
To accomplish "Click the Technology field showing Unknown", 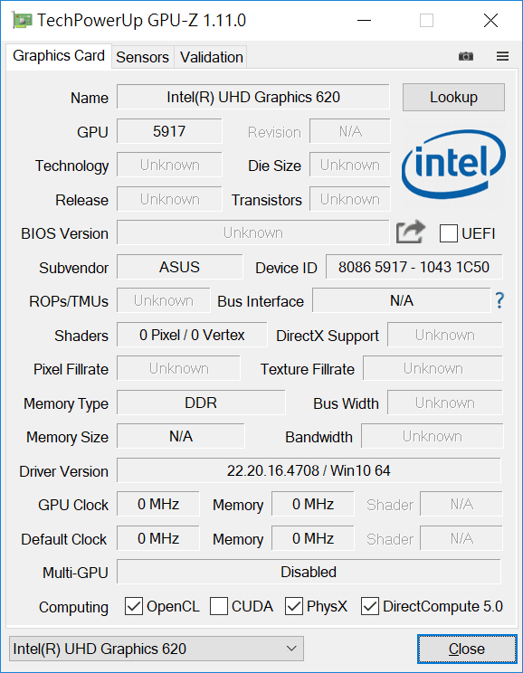I will 169,165.
